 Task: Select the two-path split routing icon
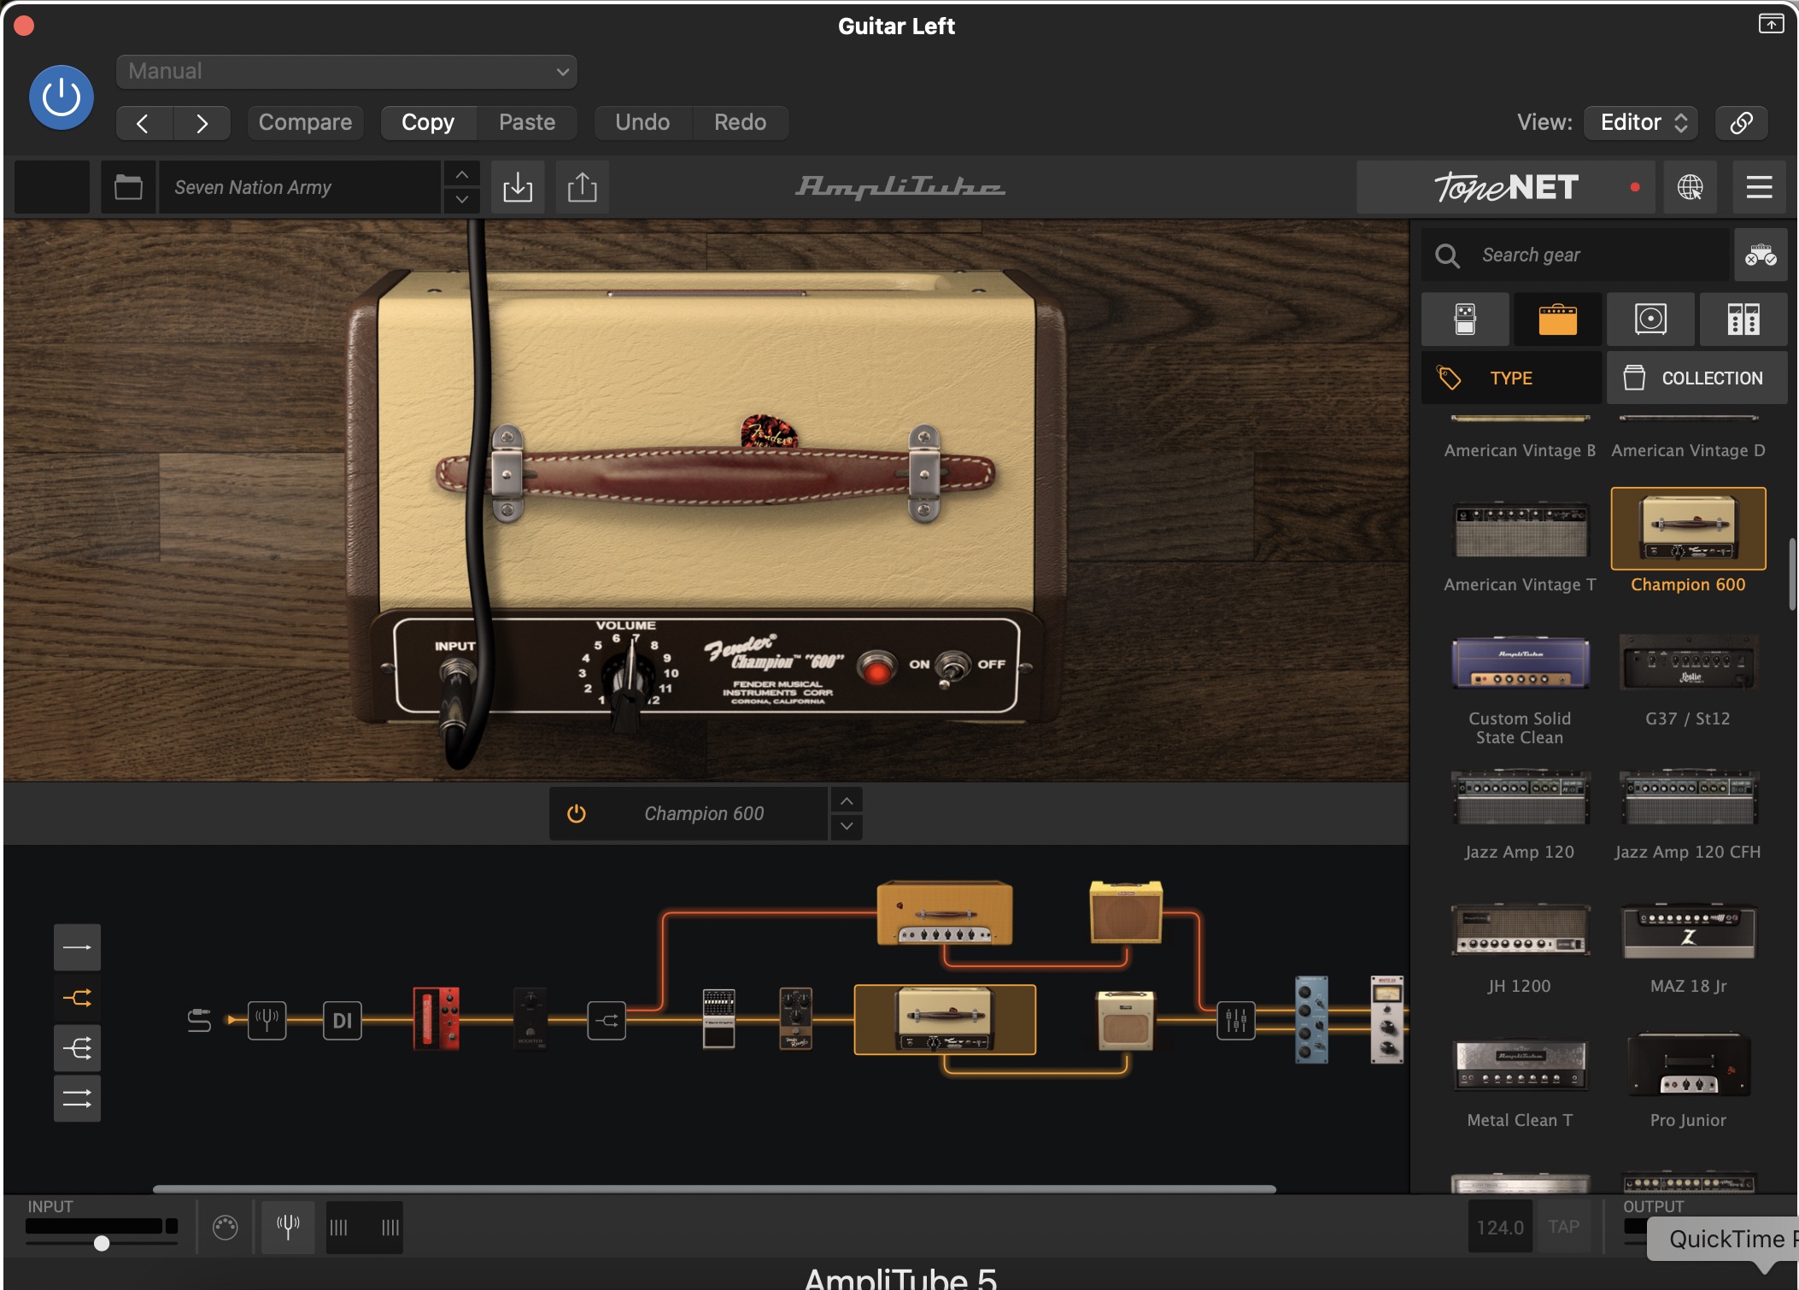point(77,998)
